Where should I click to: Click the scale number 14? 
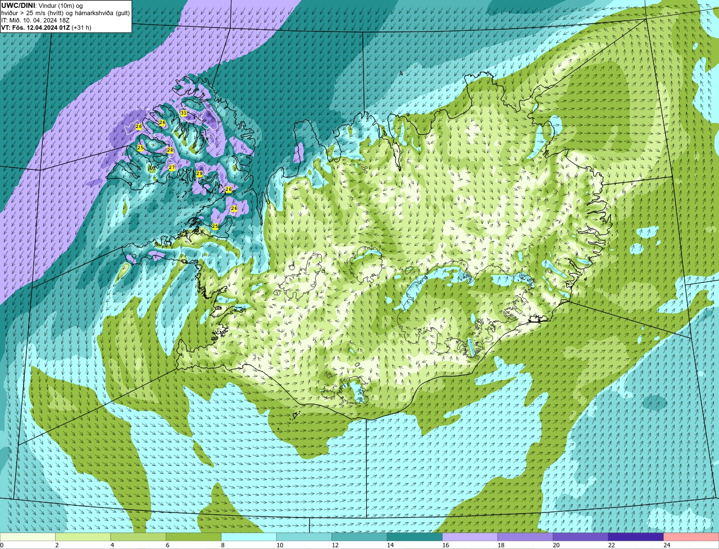point(390,545)
